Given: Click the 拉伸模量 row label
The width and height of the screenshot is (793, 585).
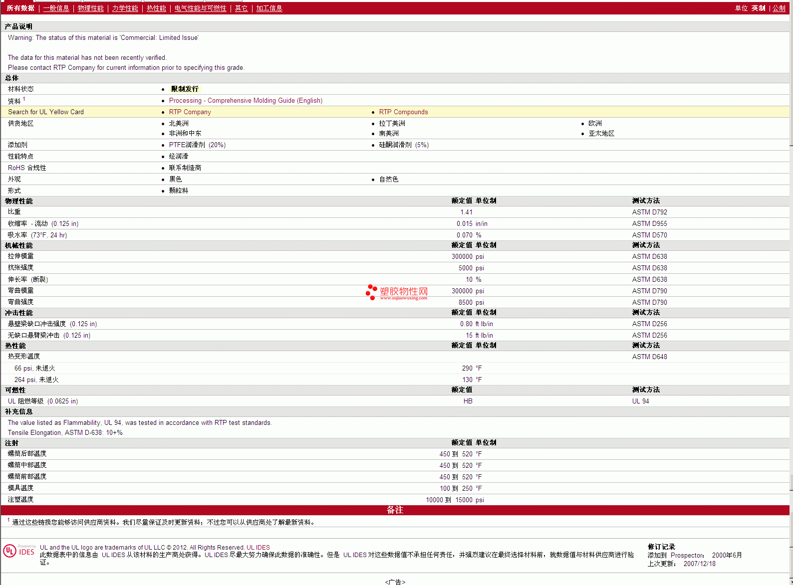Looking at the screenshot, I should (20, 256).
